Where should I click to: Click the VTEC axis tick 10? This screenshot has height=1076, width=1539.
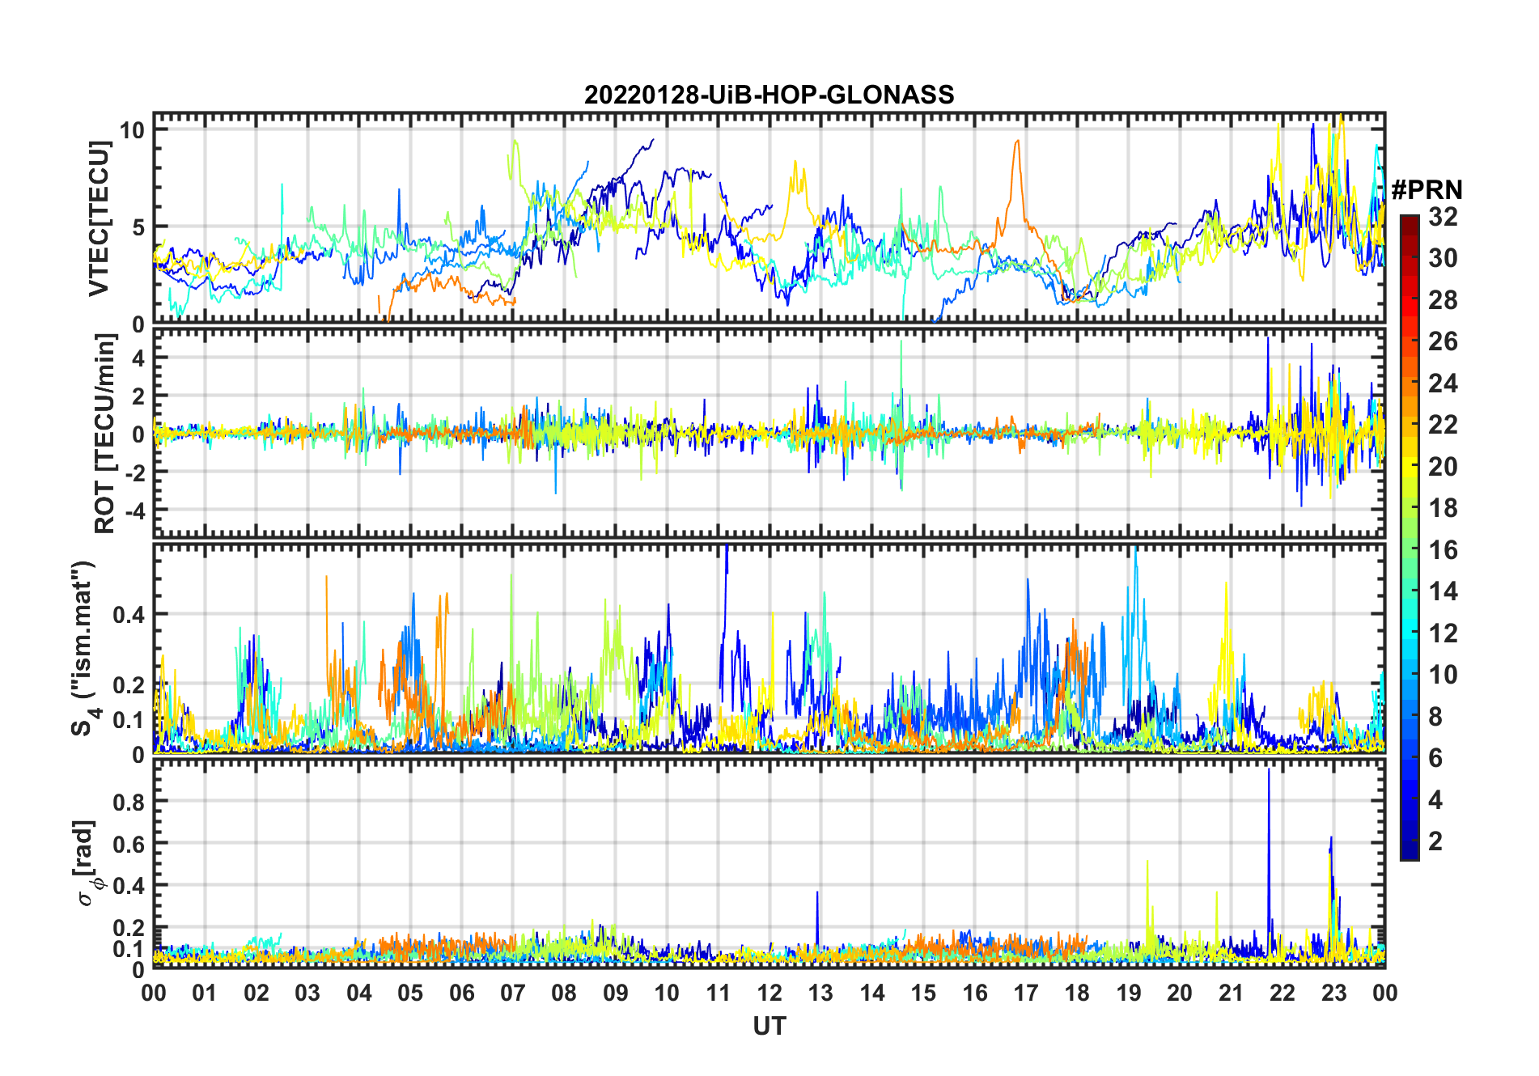(131, 130)
